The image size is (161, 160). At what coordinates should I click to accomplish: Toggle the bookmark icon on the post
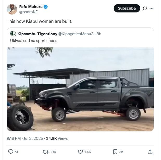click(x=115, y=152)
